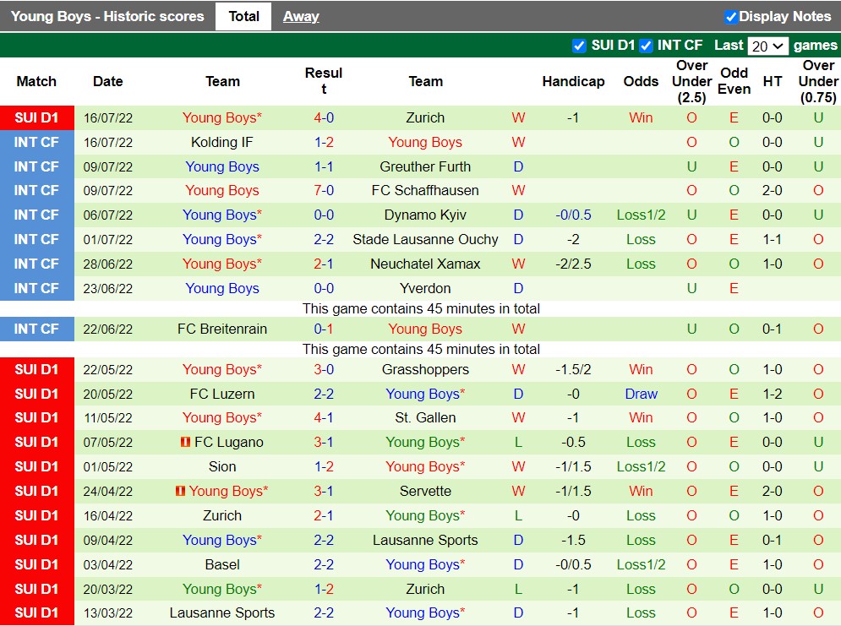Switch to the Away tab
The width and height of the screenshot is (841, 626).
click(300, 16)
